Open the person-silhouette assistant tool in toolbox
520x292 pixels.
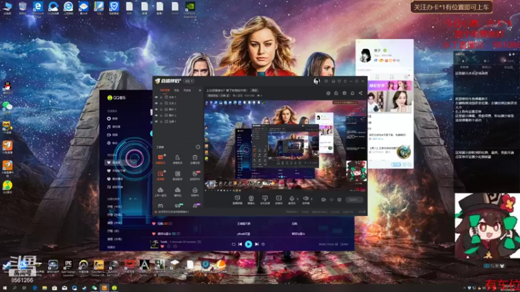coord(177,159)
